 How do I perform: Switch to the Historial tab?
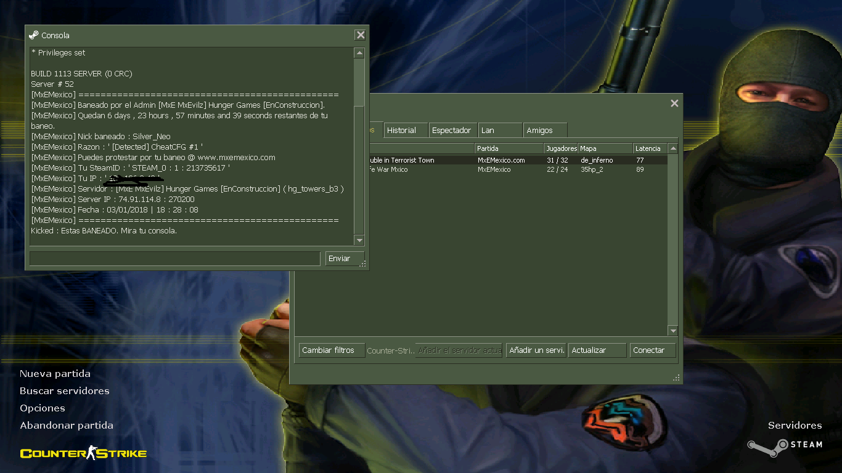point(405,130)
